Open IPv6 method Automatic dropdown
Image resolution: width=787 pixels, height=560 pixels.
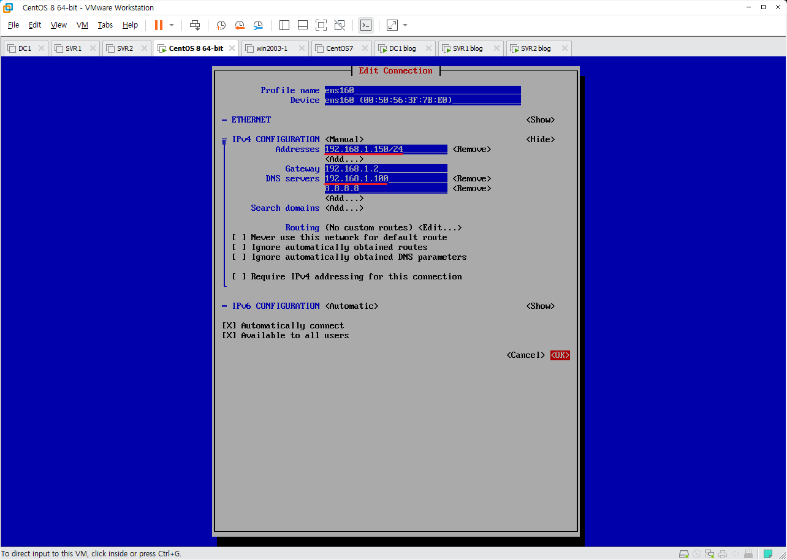click(x=351, y=306)
